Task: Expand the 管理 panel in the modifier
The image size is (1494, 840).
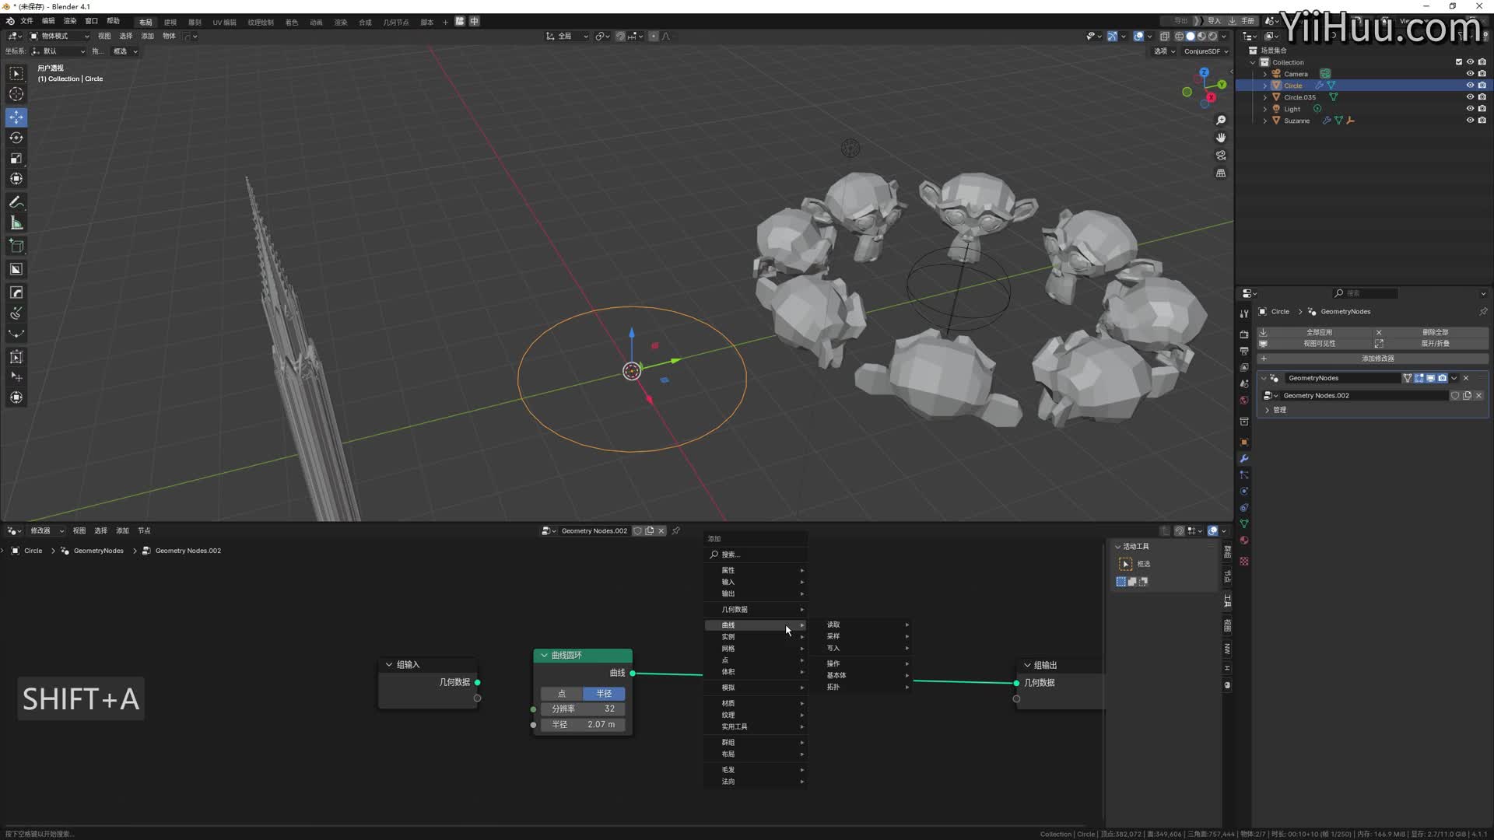Action: [x=1268, y=410]
